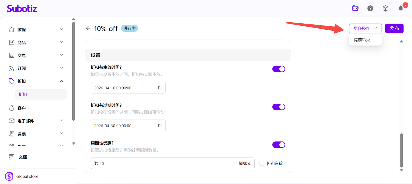Open calendar icon for the expiry date
Screen dimensions: 412x184
coord(160,126)
